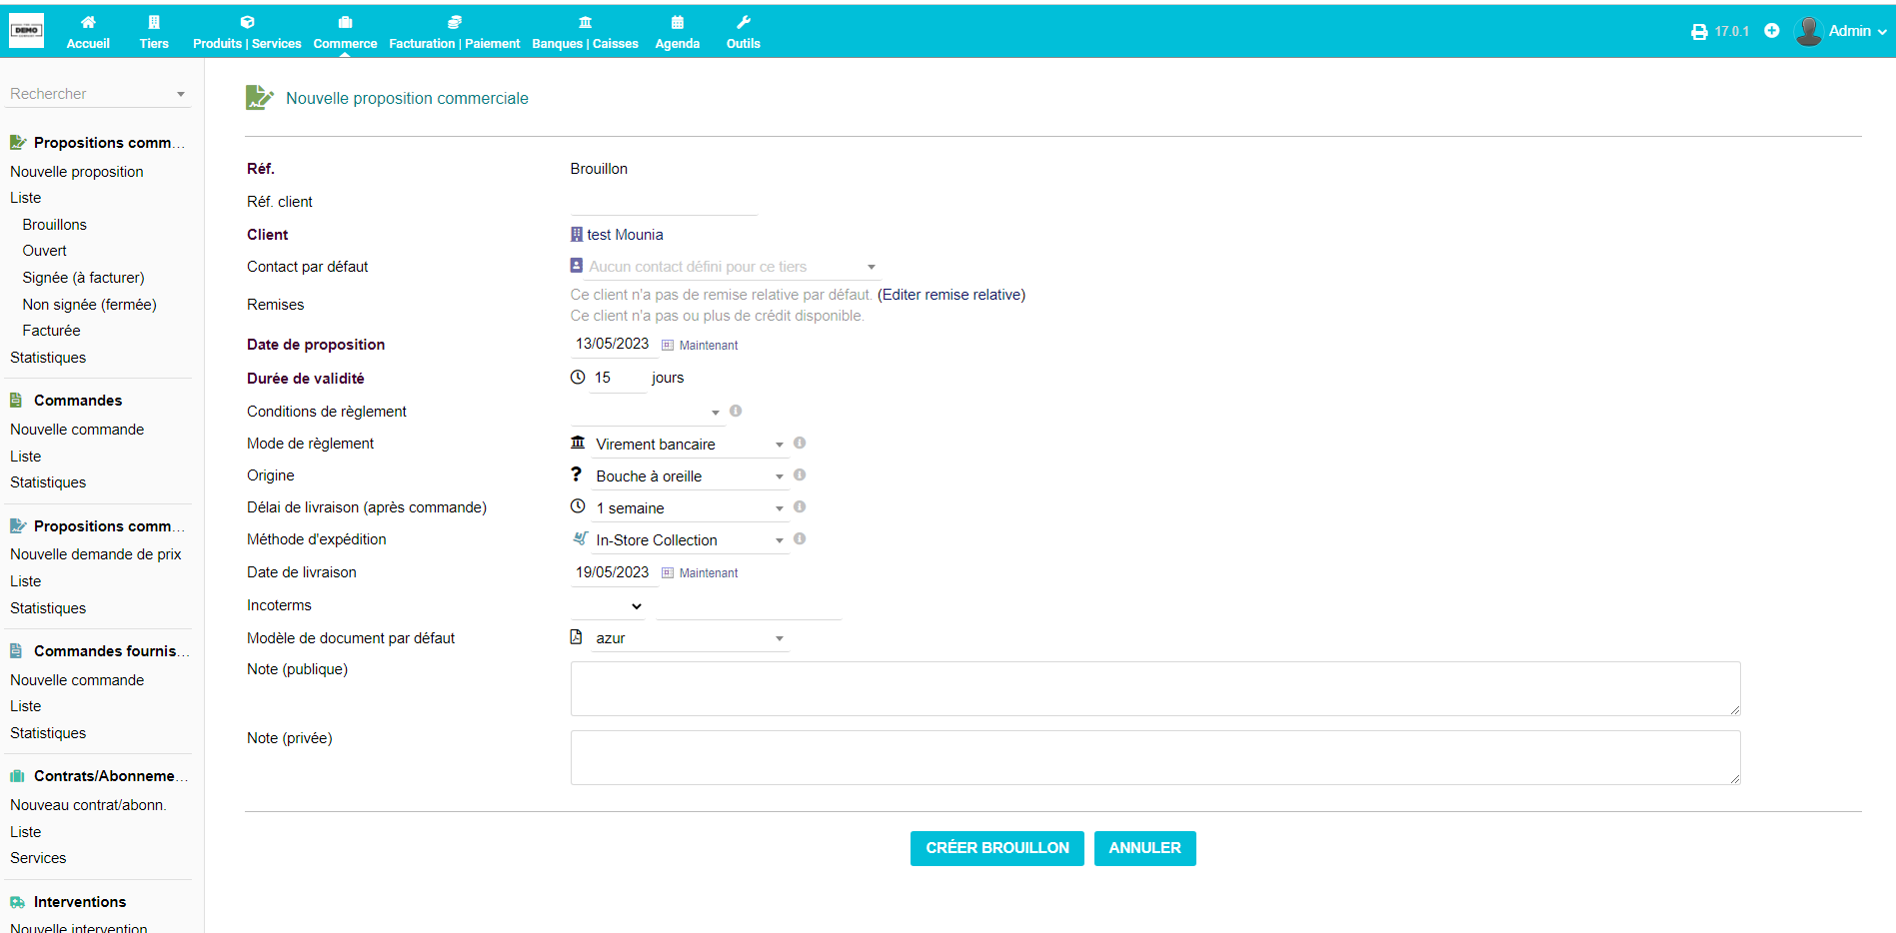Click info icon beside Méthode d'expédition
Viewport: 1896px width, 933px height.
click(800, 539)
